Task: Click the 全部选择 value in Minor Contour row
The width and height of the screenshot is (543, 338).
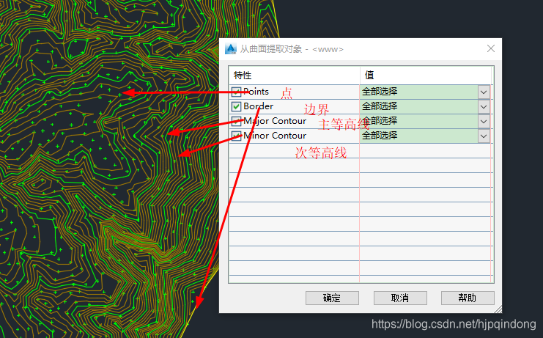Action: (380, 136)
